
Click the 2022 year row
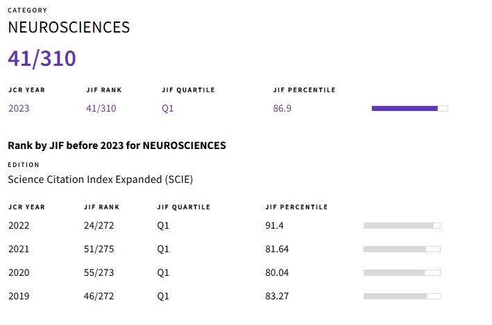click(x=19, y=225)
